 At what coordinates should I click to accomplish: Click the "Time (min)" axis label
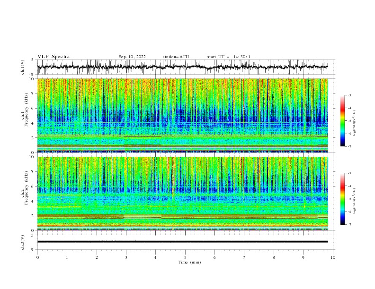point(189,262)
